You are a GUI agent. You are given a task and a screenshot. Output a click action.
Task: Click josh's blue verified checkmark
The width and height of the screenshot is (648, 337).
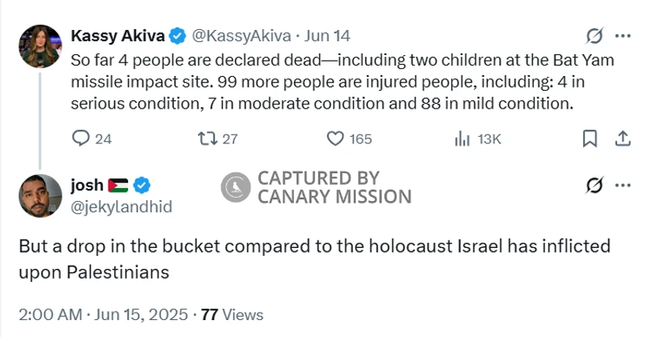pyautogui.click(x=139, y=186)
